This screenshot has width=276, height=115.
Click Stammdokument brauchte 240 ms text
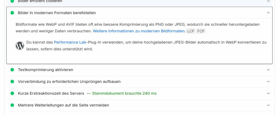(124, 94)
